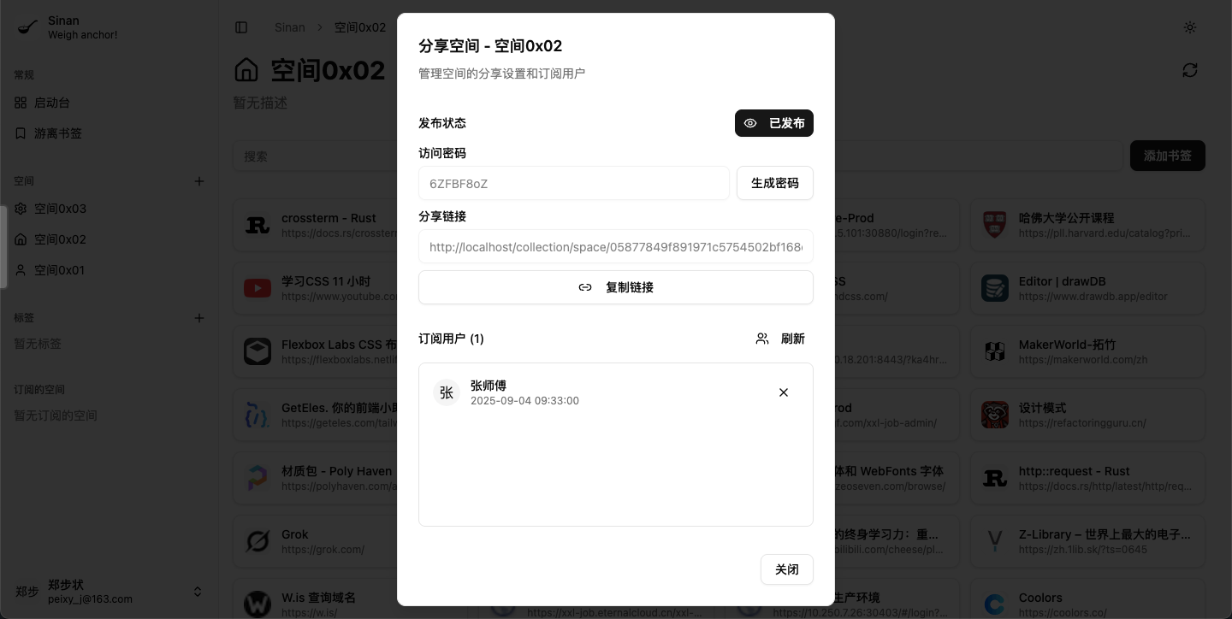This screenshot has height=619, width=1232.
Task: Click the 暂无订阅的空间 text
Action: click(56, 416)
